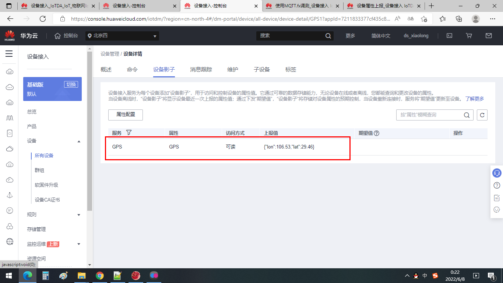Open the ds_xiaolong account menu
The height and width of the screenshot is (283, 503).
416,36
